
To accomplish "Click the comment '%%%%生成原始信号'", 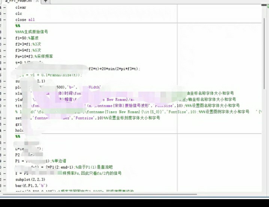I will pyautogui.click(x=31, y=32).
